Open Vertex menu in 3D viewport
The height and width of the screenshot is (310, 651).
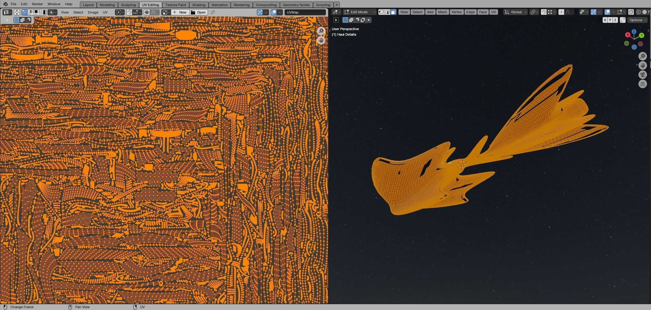[457, 12]
